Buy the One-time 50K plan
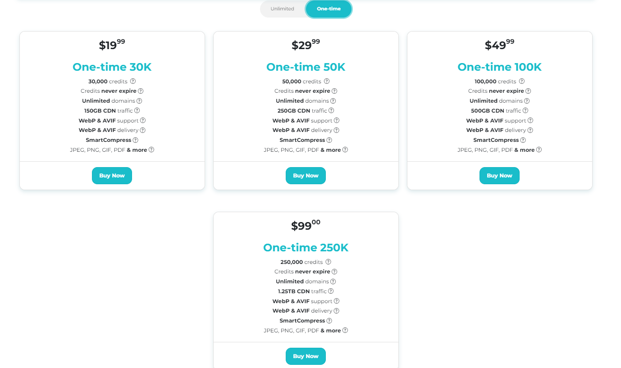Viewport: 621px width, 368px height. 306,176
